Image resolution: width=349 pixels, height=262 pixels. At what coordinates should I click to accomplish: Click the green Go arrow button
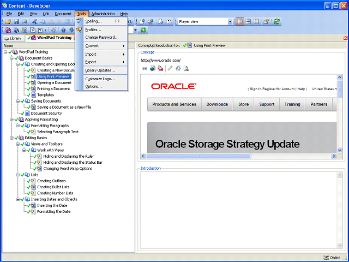143,30
